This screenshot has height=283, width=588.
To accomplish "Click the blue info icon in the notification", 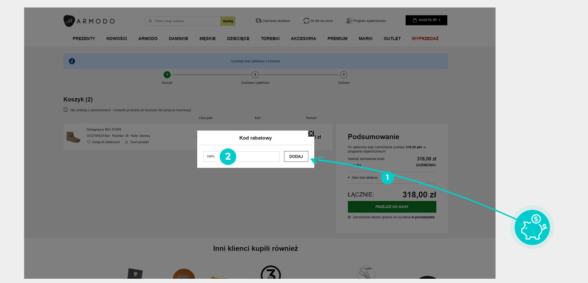I will [72, 61].
